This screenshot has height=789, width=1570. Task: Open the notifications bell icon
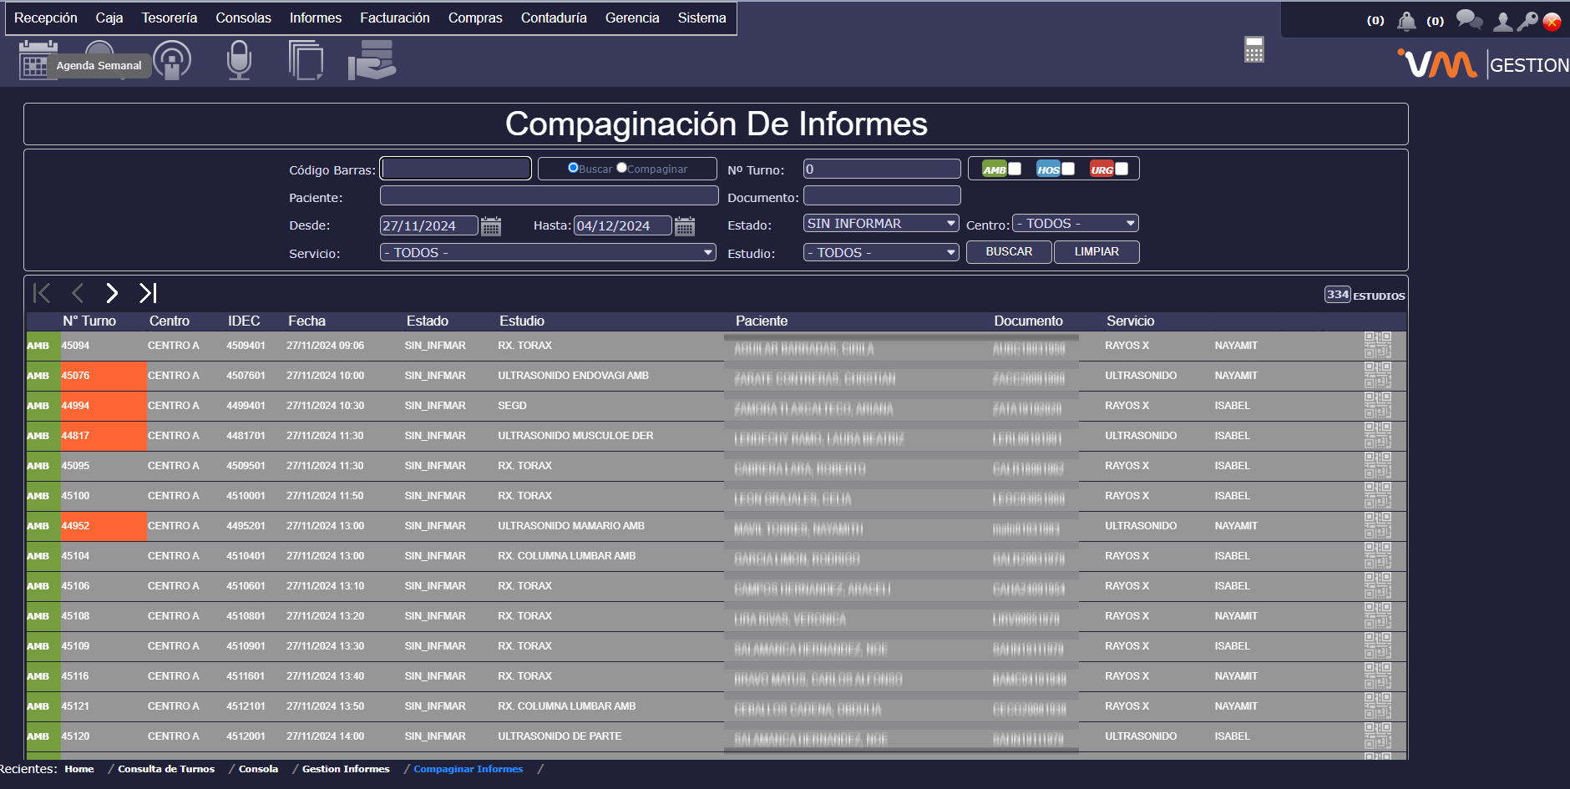(x=1406, y=21)
